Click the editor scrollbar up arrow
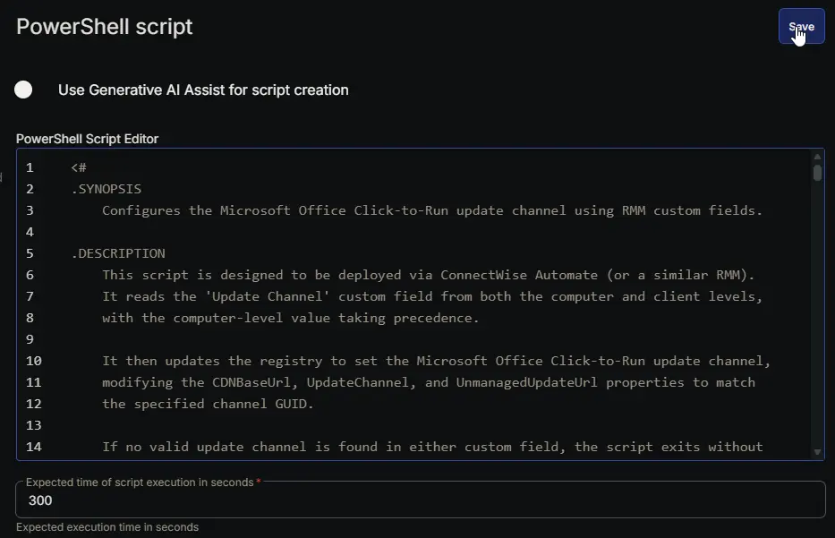Image resolution: width=835 pixels, height=538 pixels. 817,157
